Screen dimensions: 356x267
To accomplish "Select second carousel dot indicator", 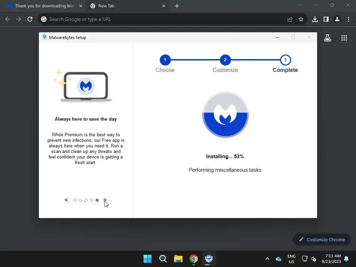I will (x=80, y=200).
